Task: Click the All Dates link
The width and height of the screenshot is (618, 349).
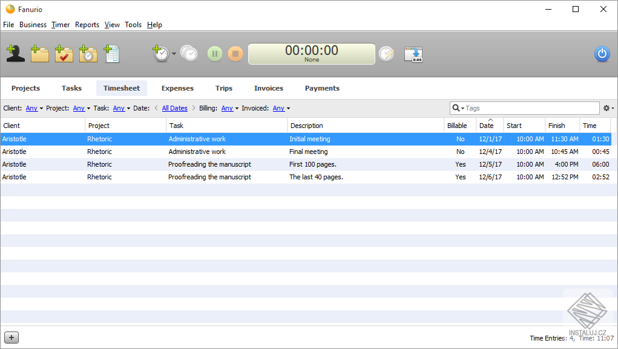Action: pyautogui.click(x=174, y=108)
